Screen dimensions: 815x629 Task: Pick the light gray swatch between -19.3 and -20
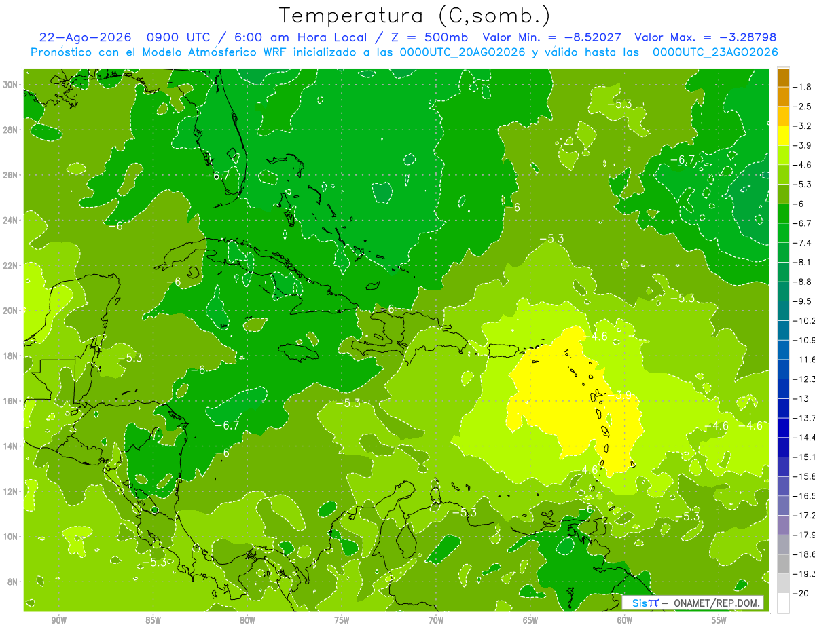point(784,584)
